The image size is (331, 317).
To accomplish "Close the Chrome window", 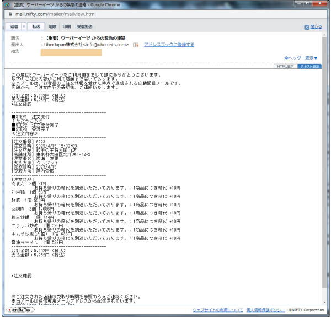I will 320,3.
